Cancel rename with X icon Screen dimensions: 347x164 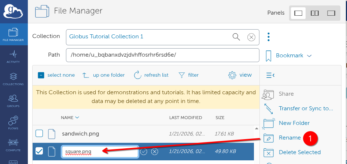[155, 152]
